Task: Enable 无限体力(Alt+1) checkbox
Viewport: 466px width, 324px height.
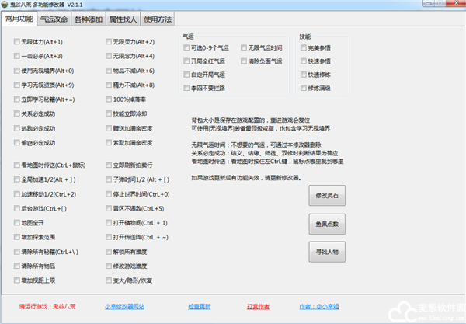Action: (18, 41)
